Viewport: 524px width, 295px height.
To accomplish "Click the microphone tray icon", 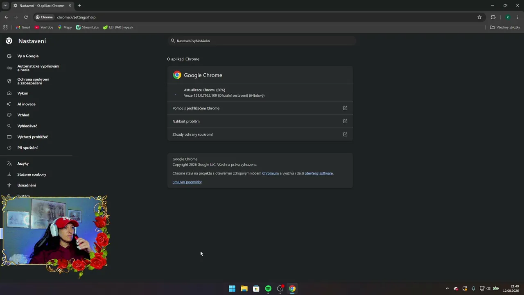I will [x=474, y=288].
